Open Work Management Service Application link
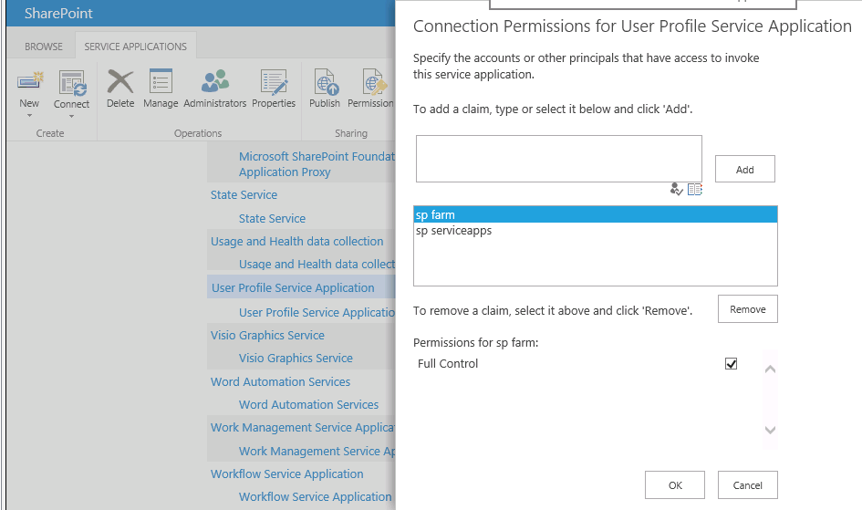The width and height of the screenshot is (862, 510). [302, 428]
